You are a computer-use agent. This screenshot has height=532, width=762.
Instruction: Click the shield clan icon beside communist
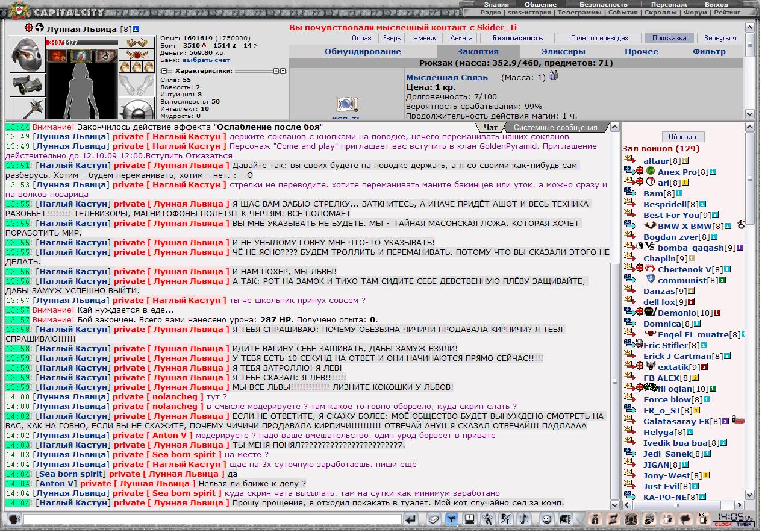(x=650, y=280)
